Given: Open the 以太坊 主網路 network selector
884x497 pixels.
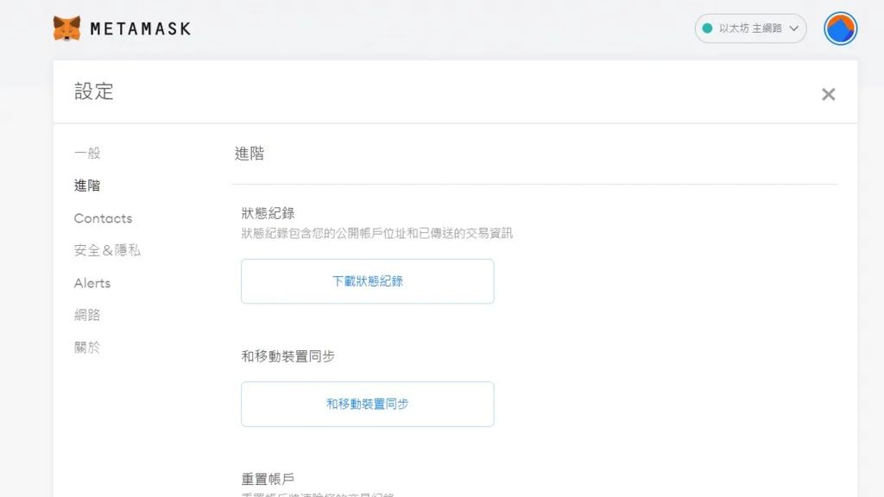Looking at the screenshot, I should coord(750,28).
